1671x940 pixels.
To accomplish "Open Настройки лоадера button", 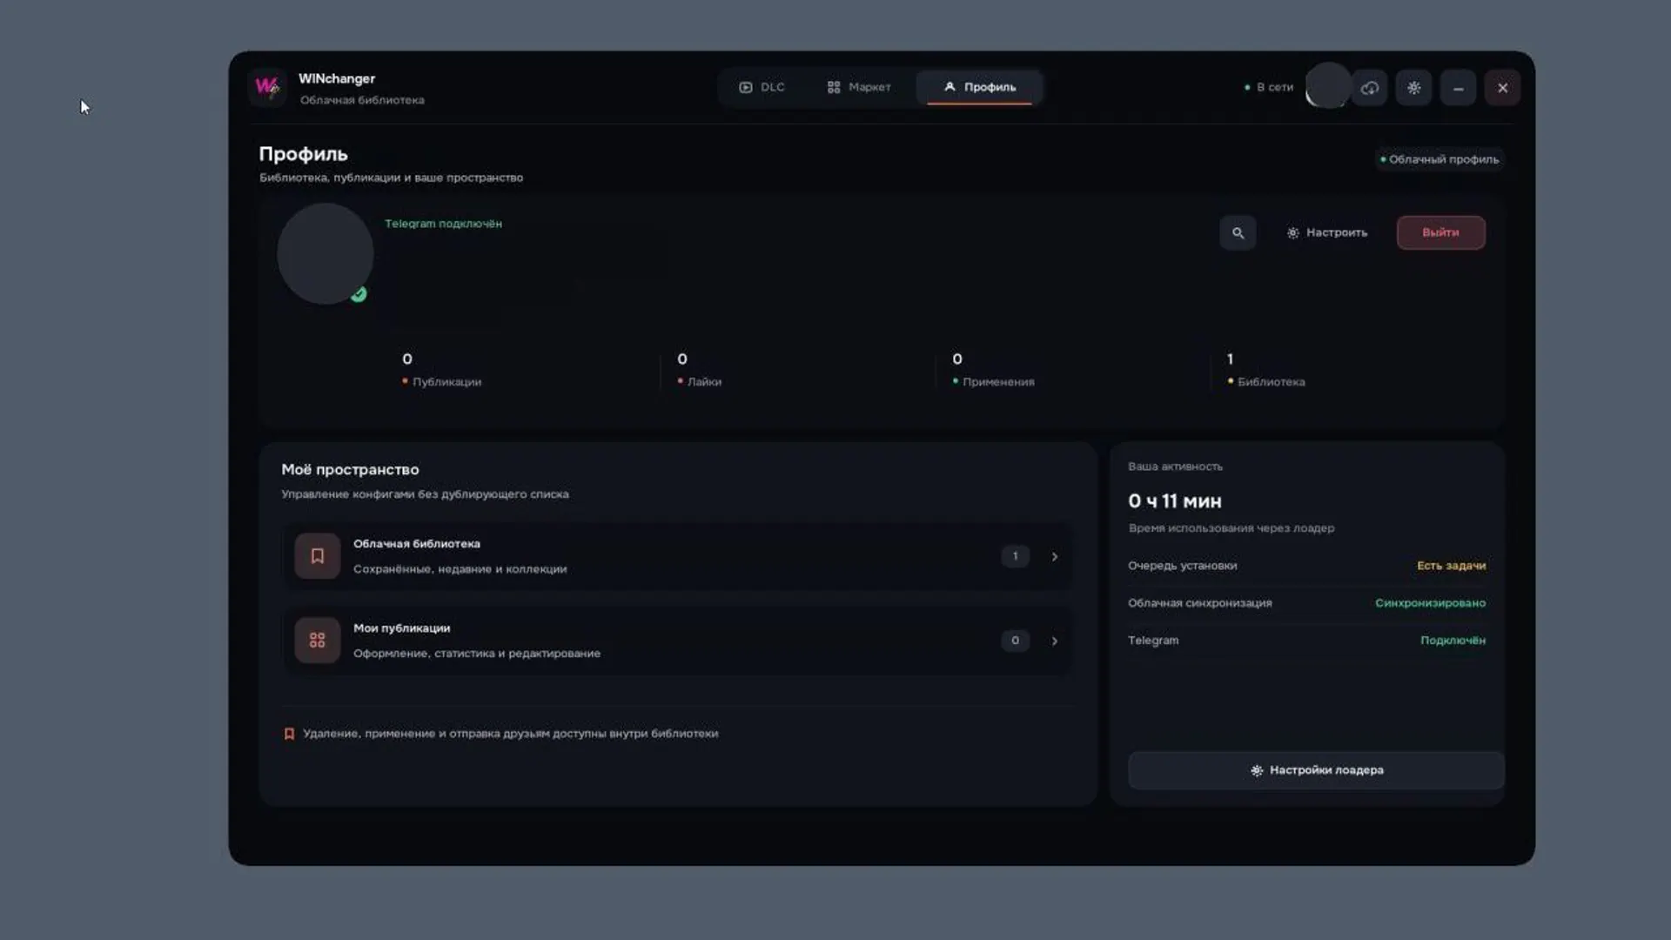I will point(1316,770).
